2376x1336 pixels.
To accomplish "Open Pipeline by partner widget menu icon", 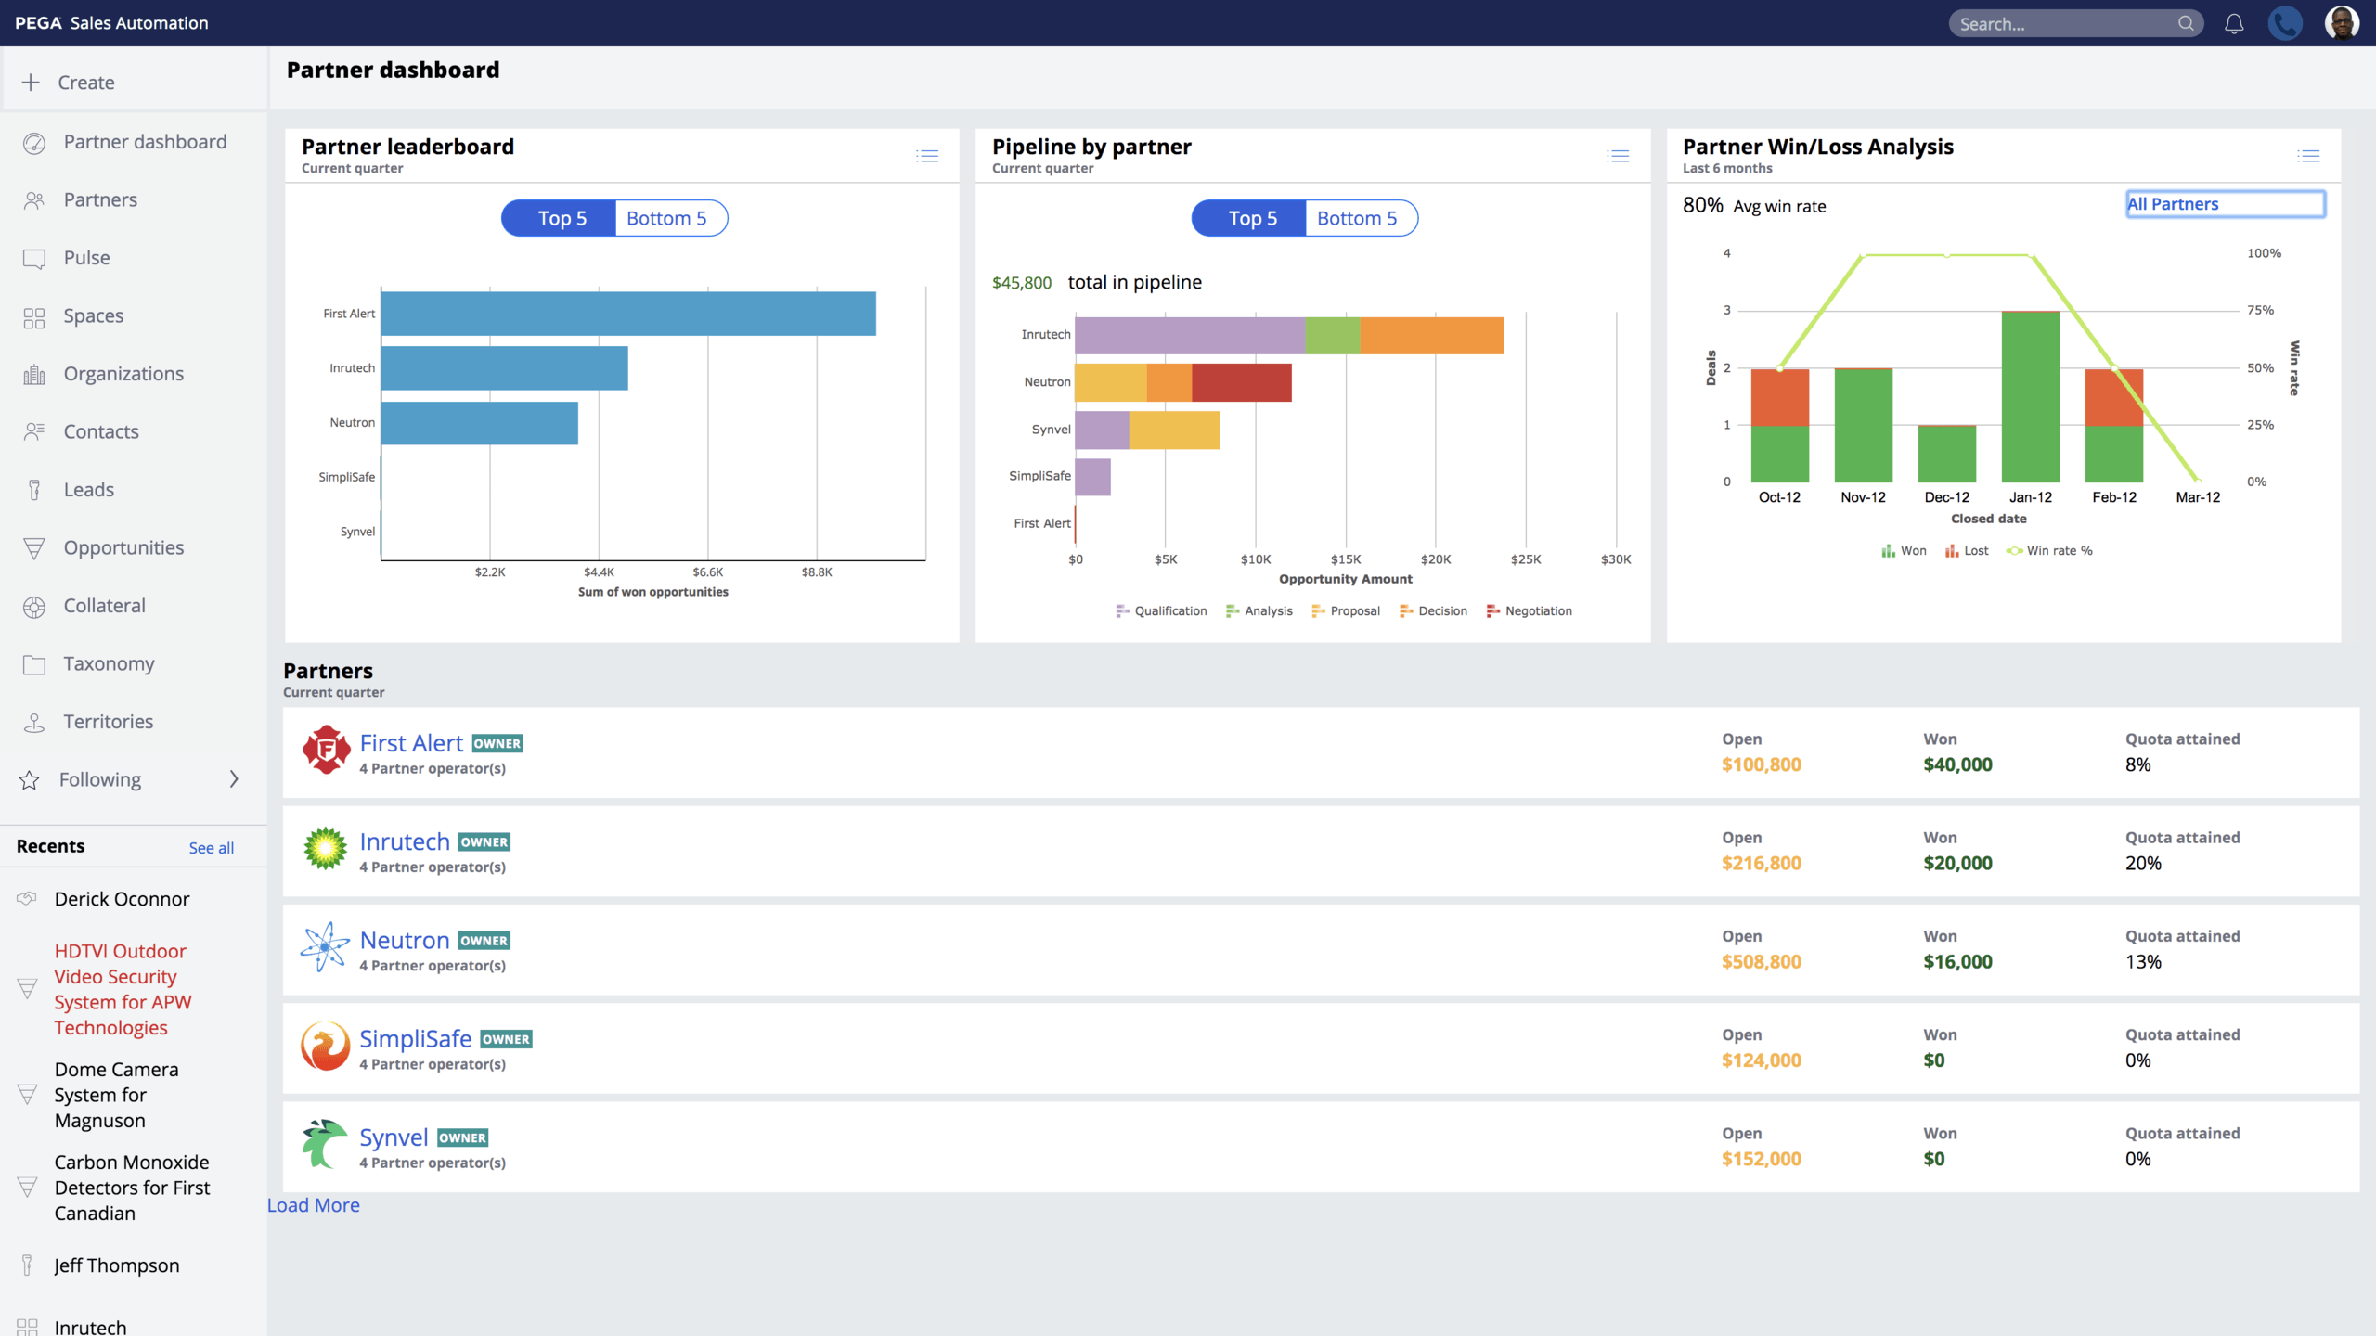I will tap(1618, 156).
